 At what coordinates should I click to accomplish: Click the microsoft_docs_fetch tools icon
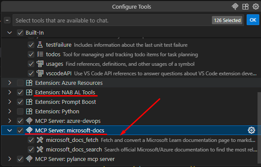(40, 140)
